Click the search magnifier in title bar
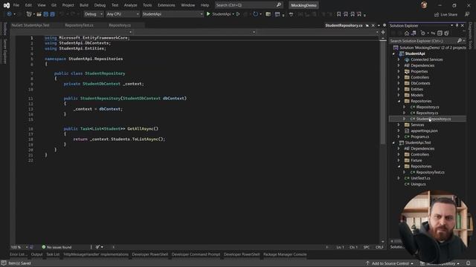 tap(278, 5)
